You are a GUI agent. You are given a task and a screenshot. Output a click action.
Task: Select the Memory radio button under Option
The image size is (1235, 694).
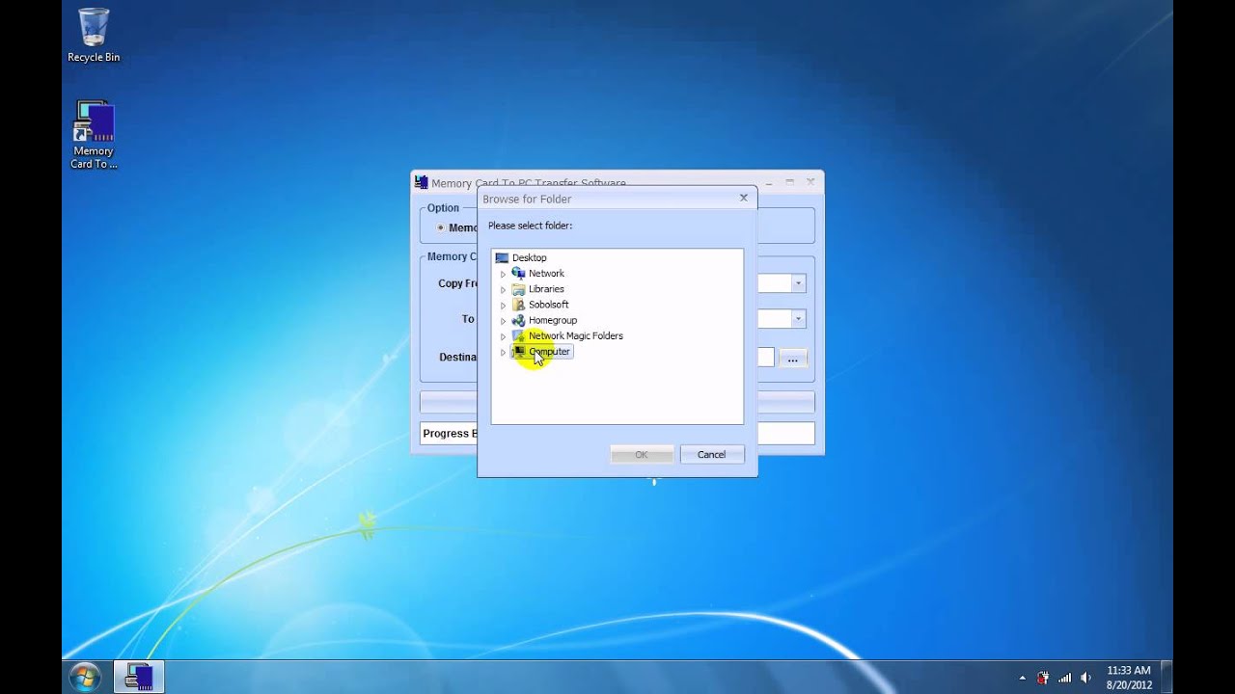point(441,228)
